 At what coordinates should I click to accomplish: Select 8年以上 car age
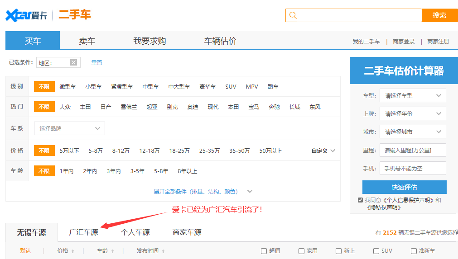pyautogui.click(x=187, y=171)
